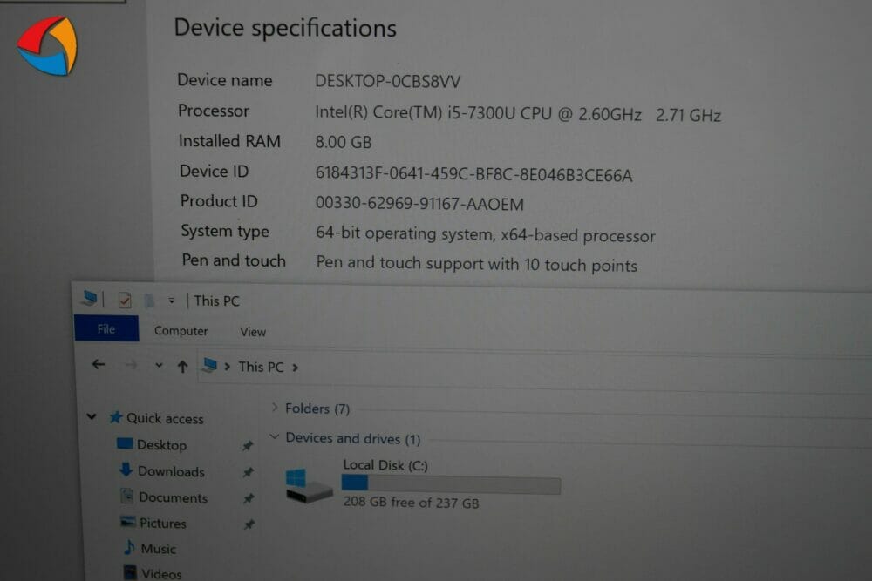Image resolution: width=872 pixels, height=581 pixels.
Task: Click the Properties checkmark icon in title bar
Action: [125, 301]
